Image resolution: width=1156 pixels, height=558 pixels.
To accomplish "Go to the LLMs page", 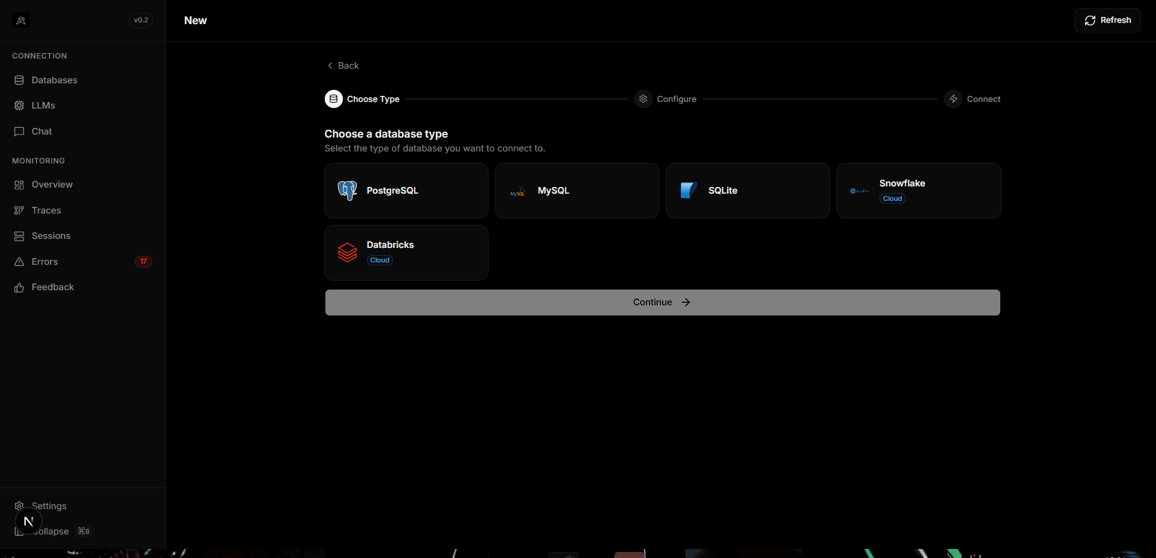I will (x=83, y=106).
